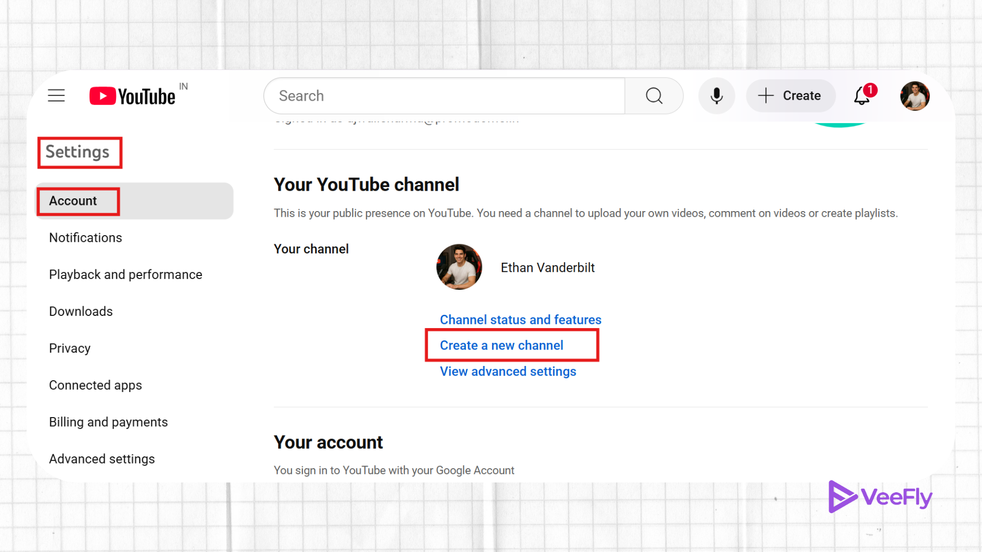Open Billing and payments settings

coord(108,422)
